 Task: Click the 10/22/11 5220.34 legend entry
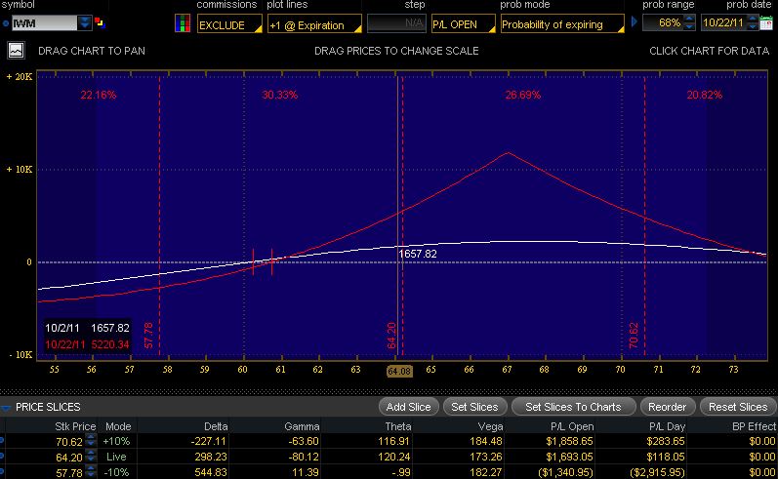click(x=87, y=344)
